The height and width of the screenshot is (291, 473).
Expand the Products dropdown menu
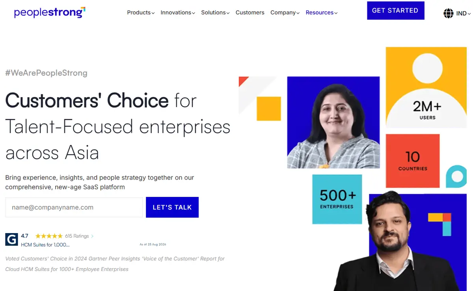click(x=141, y=13)
